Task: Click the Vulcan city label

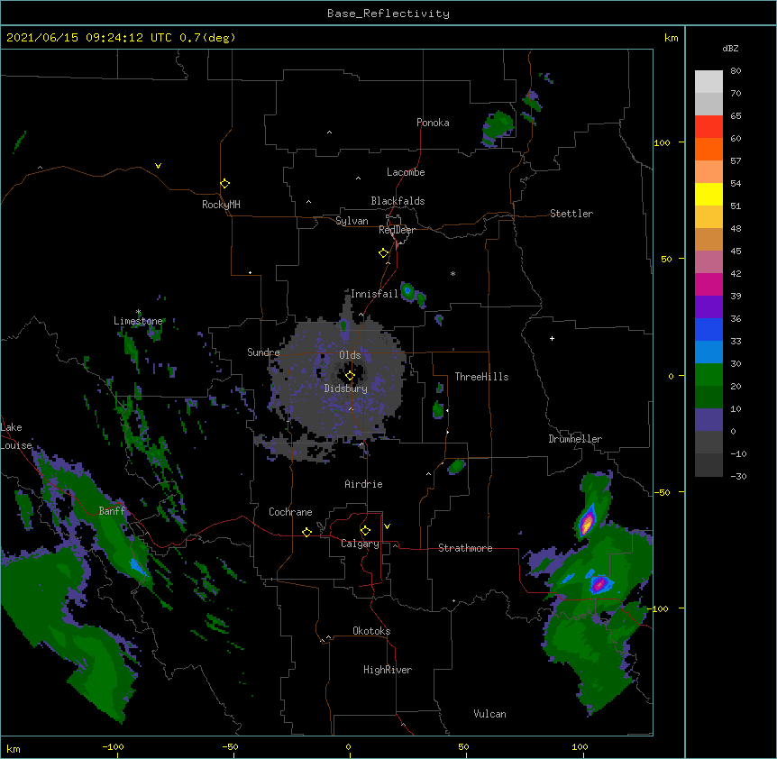Action: 489,714
